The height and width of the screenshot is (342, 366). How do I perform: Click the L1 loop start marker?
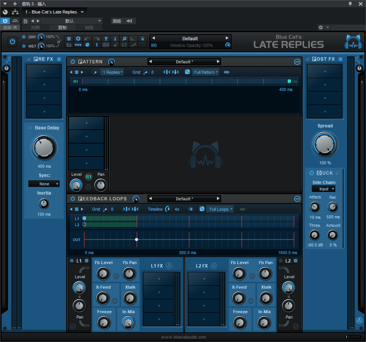coord(84,218)
